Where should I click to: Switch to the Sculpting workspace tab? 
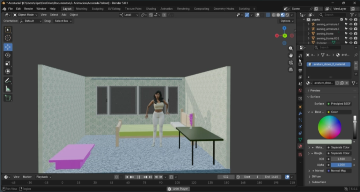[97, 8]
